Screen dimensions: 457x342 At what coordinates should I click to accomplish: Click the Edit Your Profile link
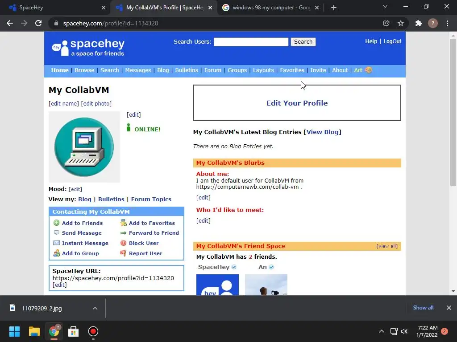pos(297,103)
